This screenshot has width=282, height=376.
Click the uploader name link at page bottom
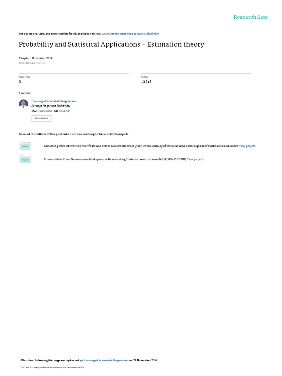(106, 360)
